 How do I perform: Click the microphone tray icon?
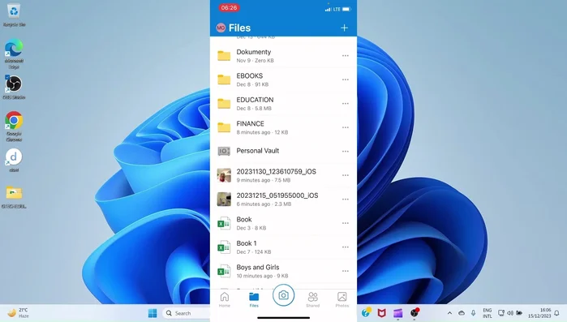point(474,313)
